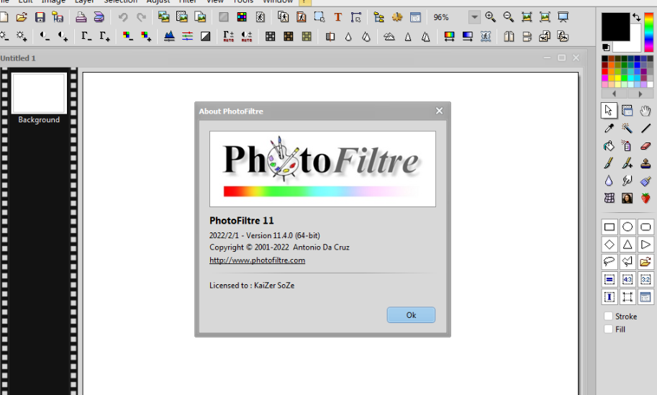Click the Zoom out magnifier icon
Screen dimensions: 657x395
coord(508,17)
